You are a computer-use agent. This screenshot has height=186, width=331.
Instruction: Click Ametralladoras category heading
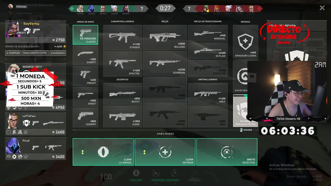click(x=207, y=79)
